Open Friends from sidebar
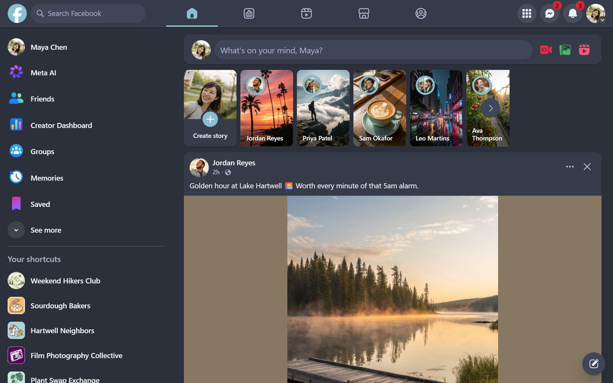Screen dimensions: 613x383 [86, 99]
